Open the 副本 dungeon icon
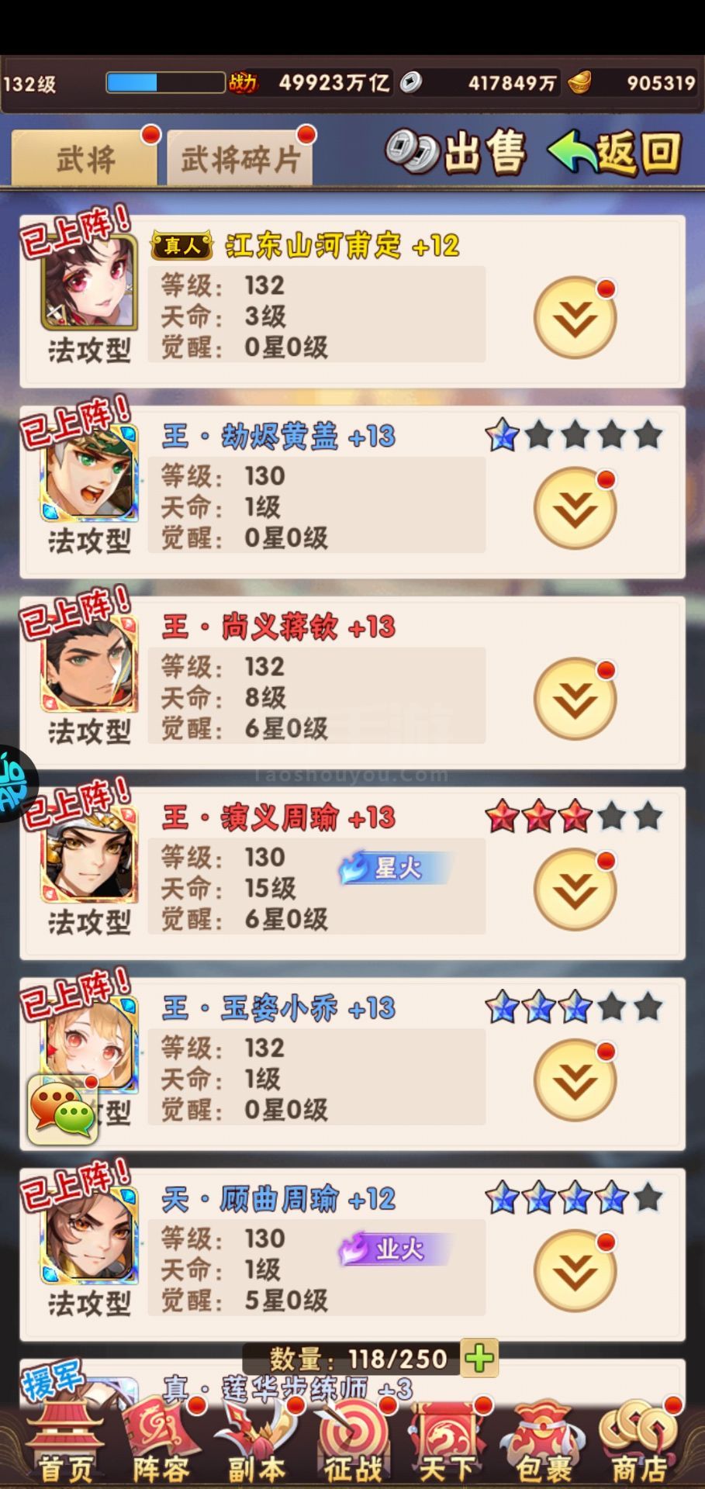Viewport: 705px width, 1489px height. (257, 1445)
